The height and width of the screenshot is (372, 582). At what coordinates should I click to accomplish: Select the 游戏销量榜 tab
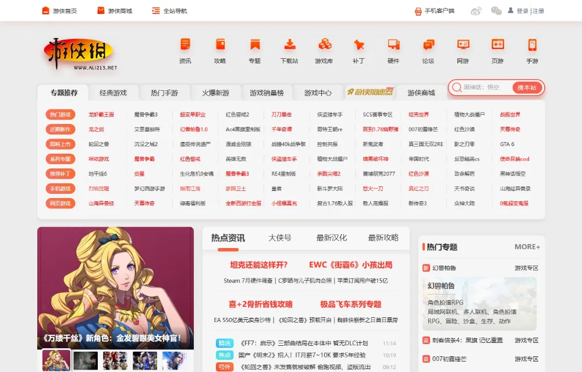[x=267, y=93]
